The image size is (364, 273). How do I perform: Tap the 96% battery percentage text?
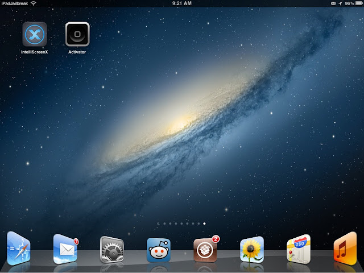pyautogui.click(x=349, y=3)
